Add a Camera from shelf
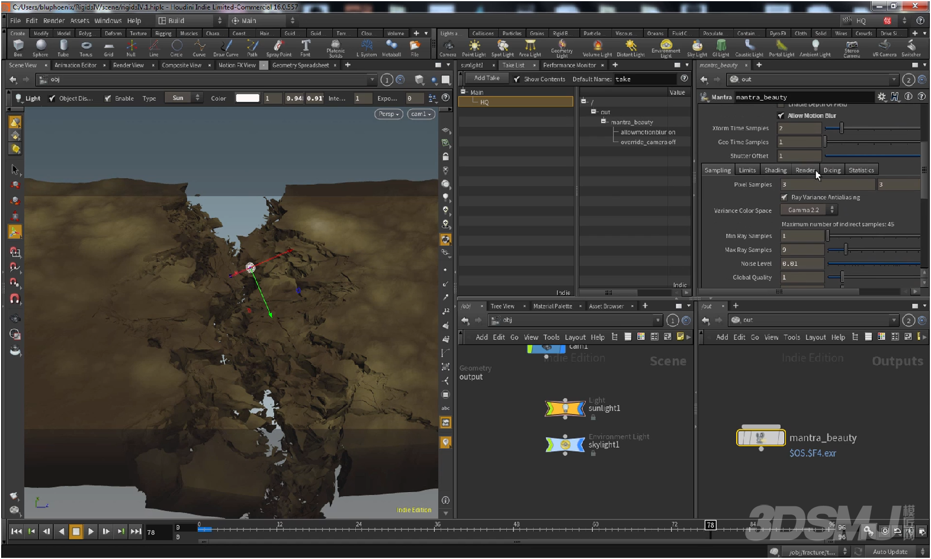 [448, 47]
